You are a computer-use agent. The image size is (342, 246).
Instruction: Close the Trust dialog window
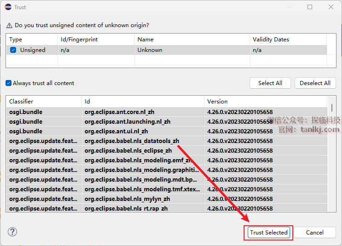pos(331,7)
